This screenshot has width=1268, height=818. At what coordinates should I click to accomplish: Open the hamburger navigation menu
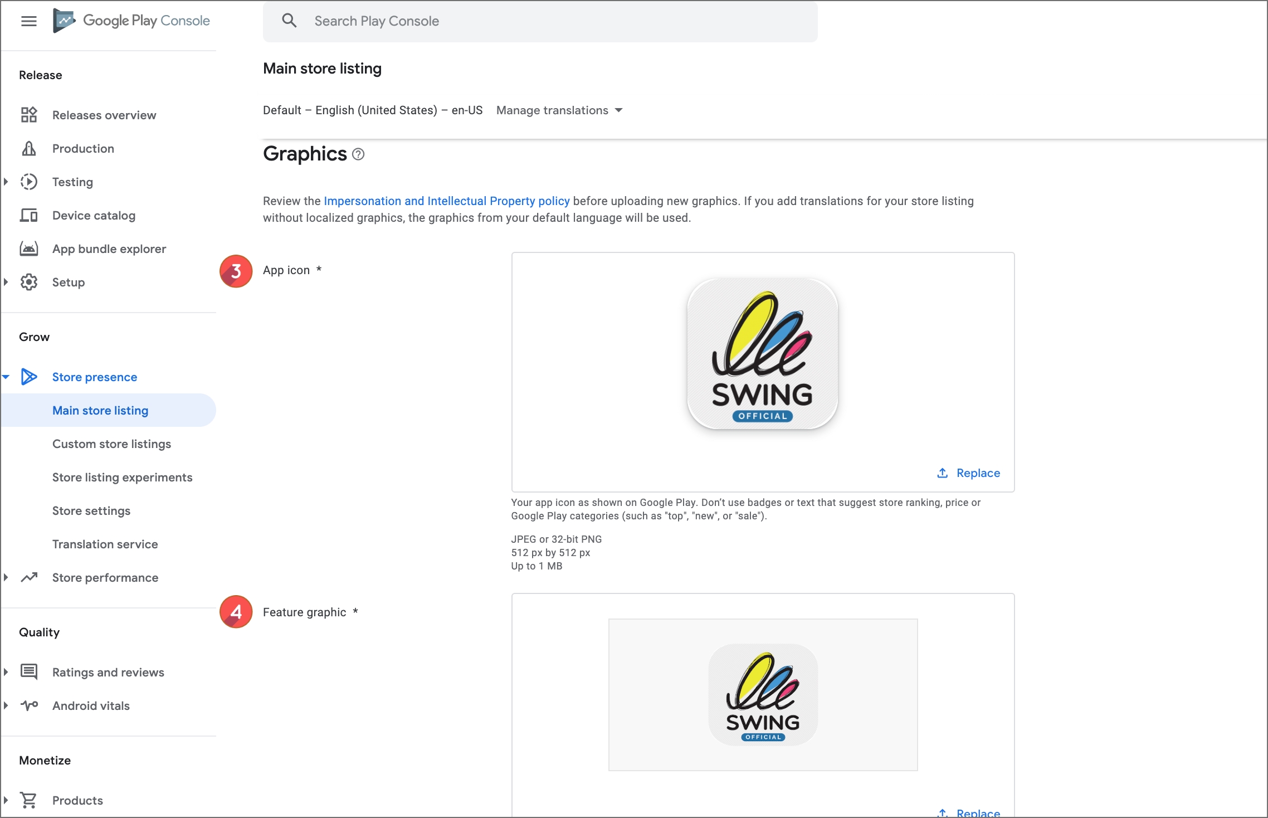point(28,21)
